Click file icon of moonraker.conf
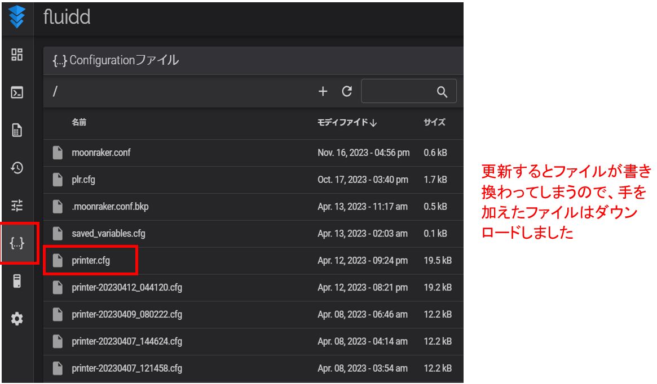 tap(58, 153)
